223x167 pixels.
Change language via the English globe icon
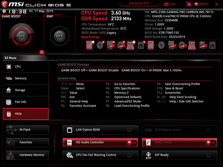click(x=201, y=4)
